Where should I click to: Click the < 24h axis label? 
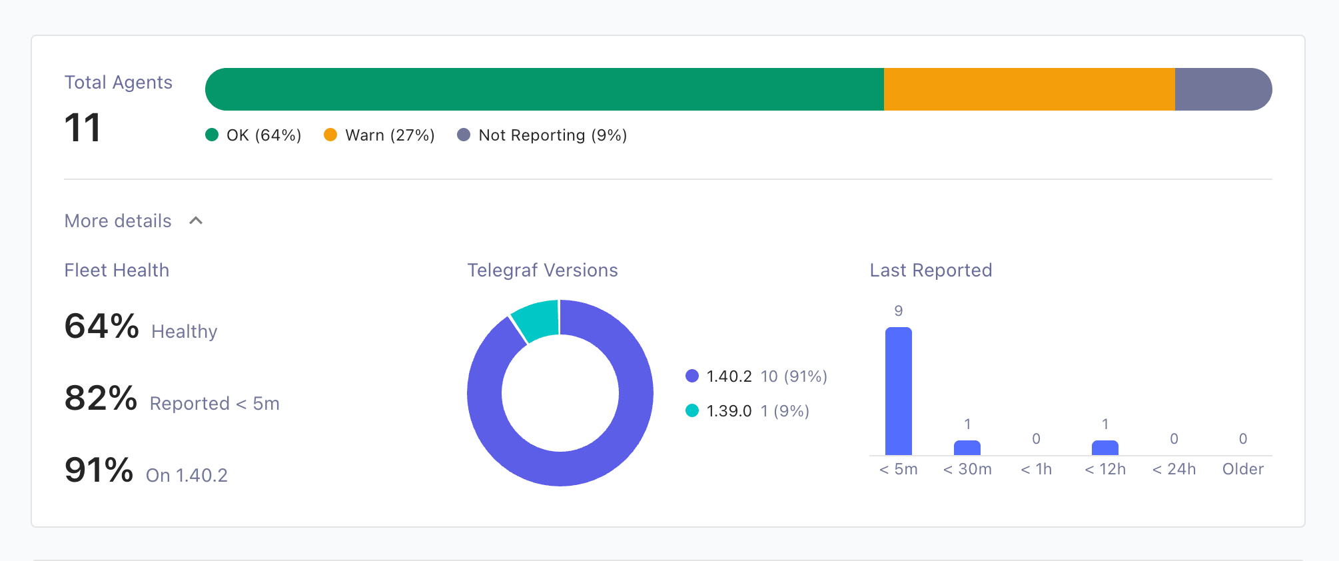click(x=1174, y=469)
